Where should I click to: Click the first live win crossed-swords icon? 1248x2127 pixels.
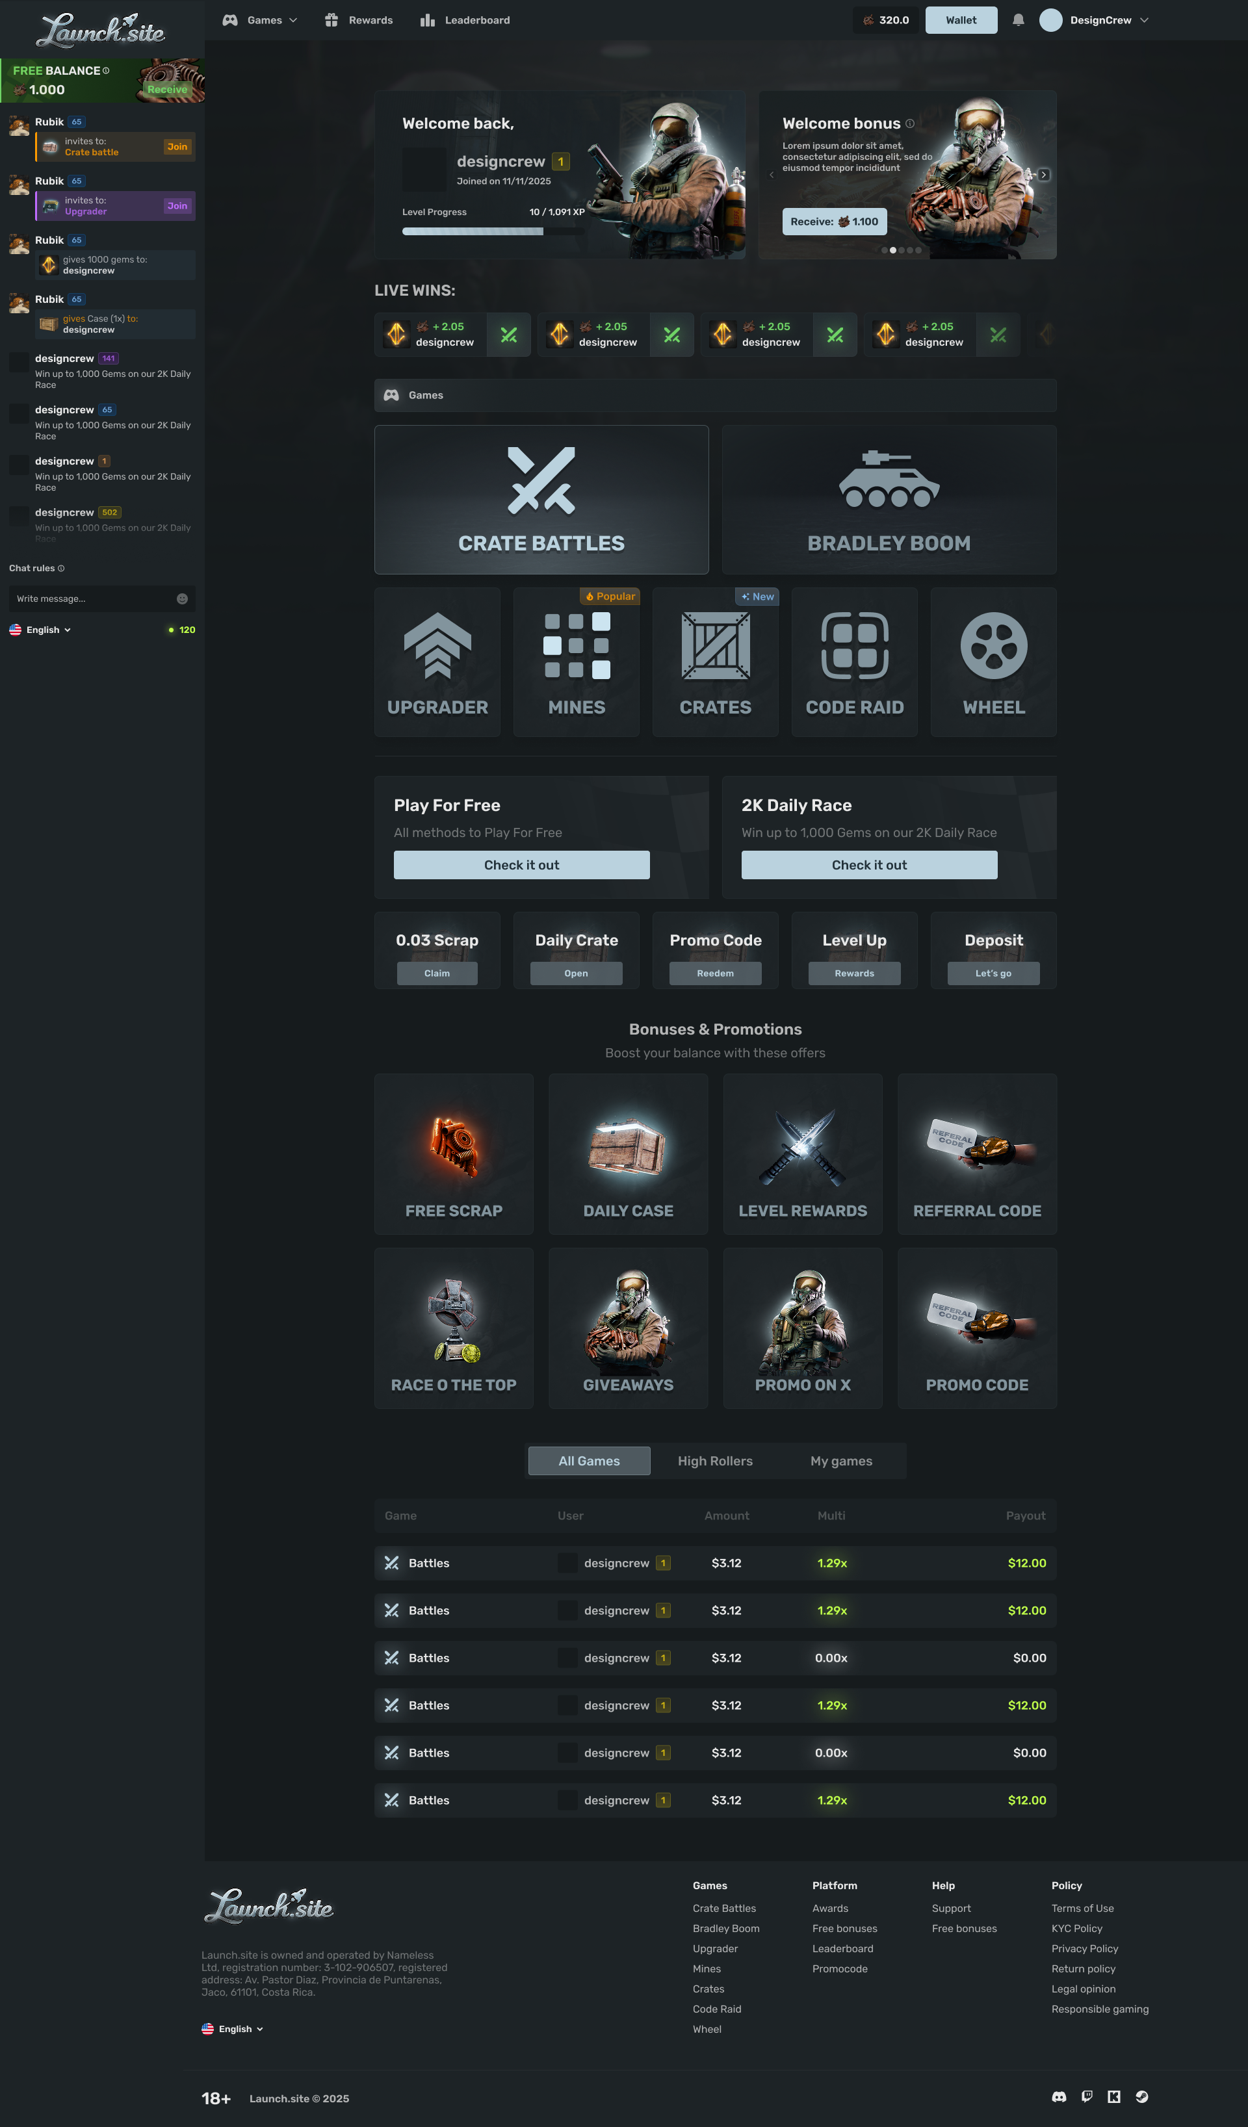tap(509, 335)
